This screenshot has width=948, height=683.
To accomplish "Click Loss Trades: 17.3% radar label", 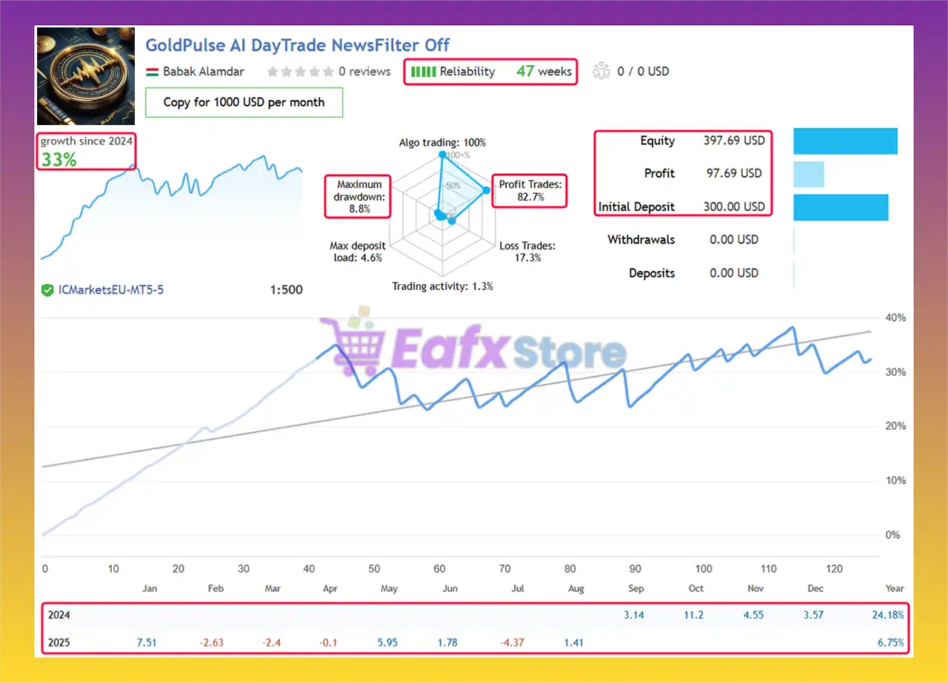I will pyautogui.click(x=527, y=252).
